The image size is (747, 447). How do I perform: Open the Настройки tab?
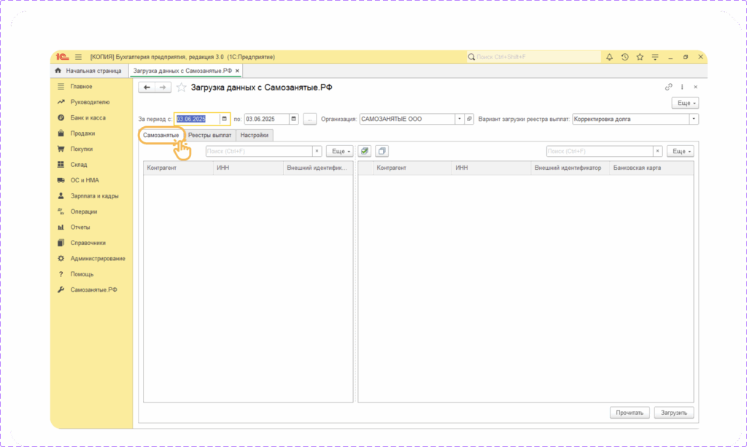pyautogui.click(x=255, y=135)
